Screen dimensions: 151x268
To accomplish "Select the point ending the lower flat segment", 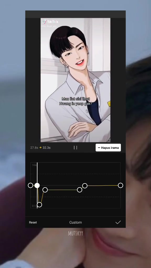I will click(80, 190).
